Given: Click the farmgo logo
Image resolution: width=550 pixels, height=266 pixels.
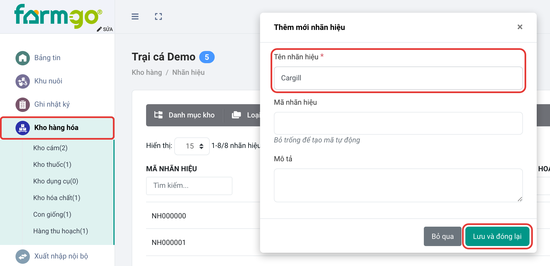Looking at the screenshot, I should point(58,16).
